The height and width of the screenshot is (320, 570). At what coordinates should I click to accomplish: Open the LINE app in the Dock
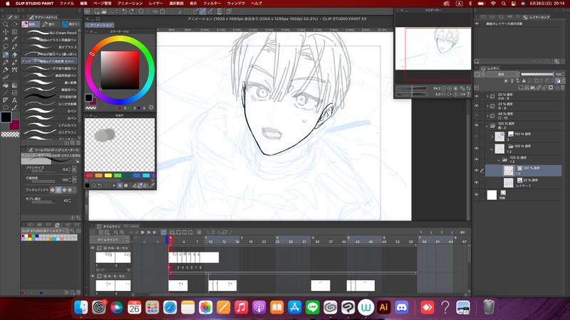pyautogui.click(x=313, y=307)
